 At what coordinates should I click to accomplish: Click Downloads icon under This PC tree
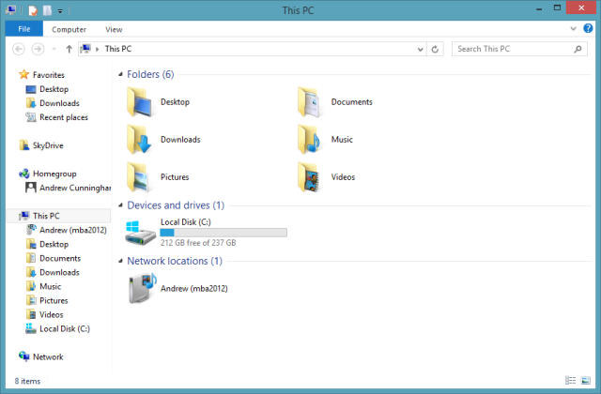(31, 273)
